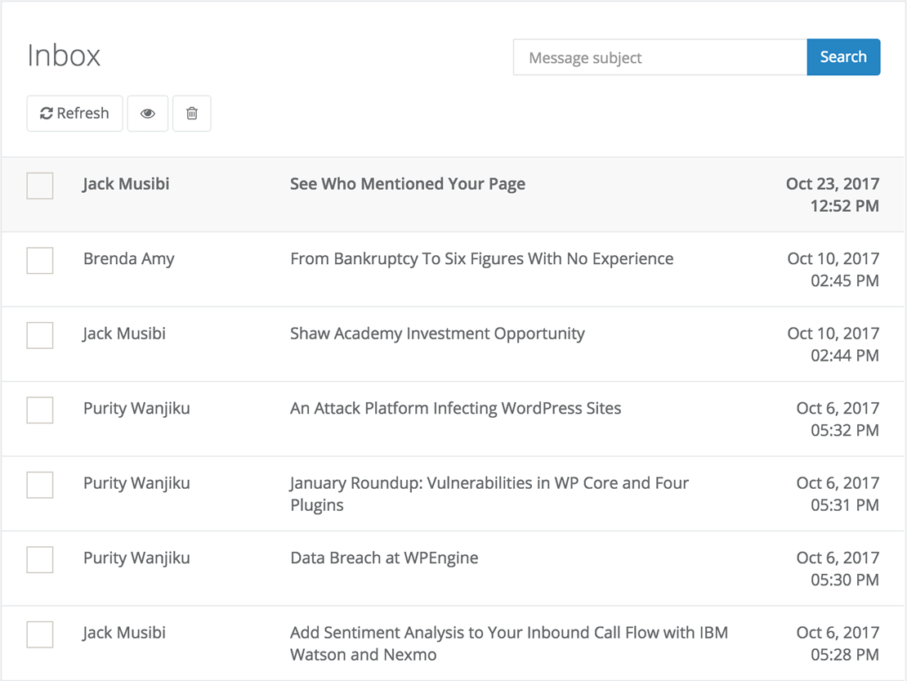The height and width of the screenshot is (681, 907).
Task: Click sender Brenda Amy
Action: coord(128,258)
